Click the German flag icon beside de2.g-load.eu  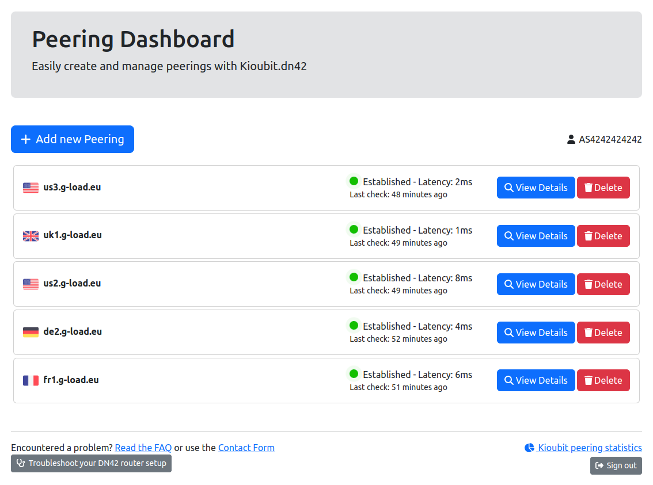pos(31,332)
